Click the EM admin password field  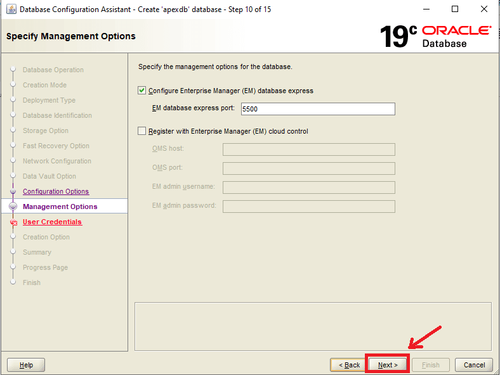308,207
